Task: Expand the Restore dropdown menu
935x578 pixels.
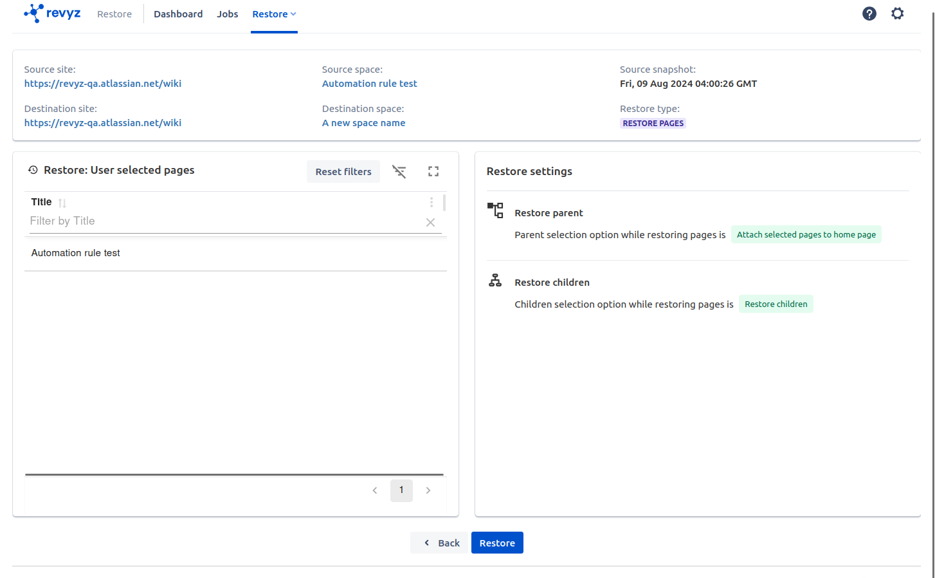Action: pyautogui.click(x=274, y=14)
